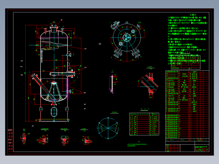Screen dimensions: 219x164
Task: Click the six-spoke bolt circle diagram
Action: [108, 128]
